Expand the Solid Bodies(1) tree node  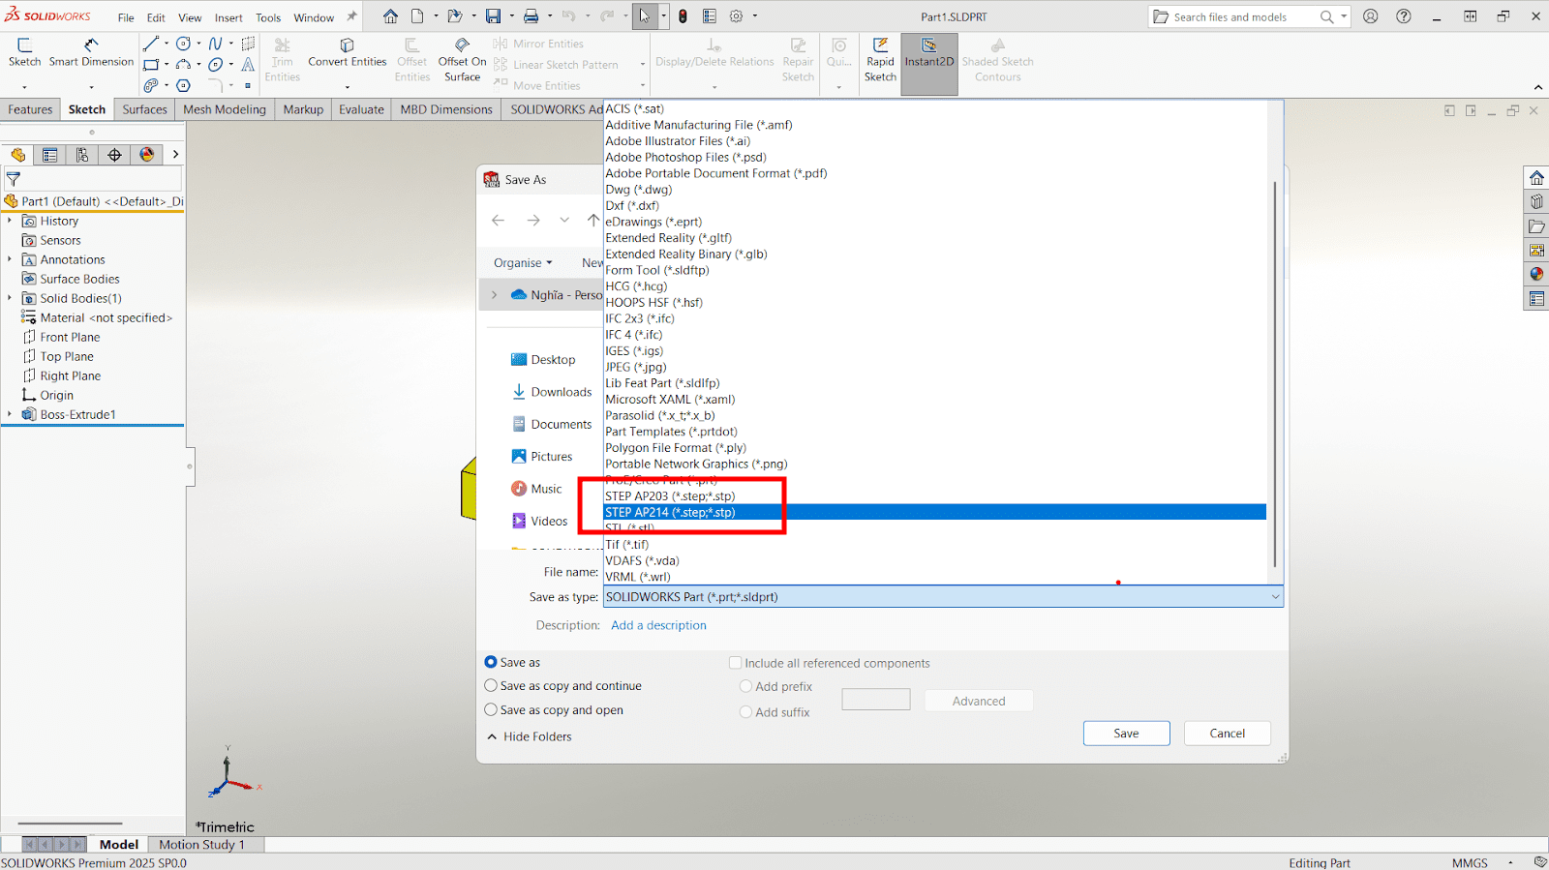click(x=10, y=298)
